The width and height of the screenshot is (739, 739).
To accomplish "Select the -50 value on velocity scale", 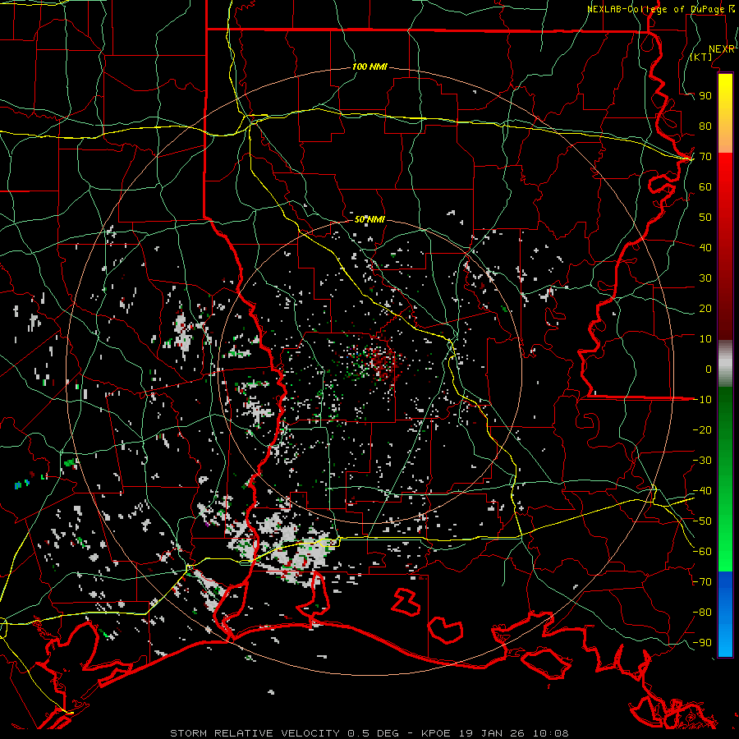I will [702, 521].
